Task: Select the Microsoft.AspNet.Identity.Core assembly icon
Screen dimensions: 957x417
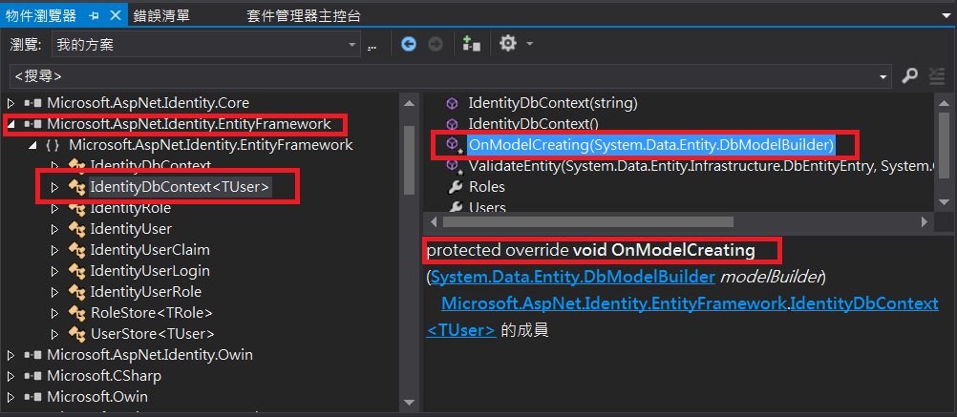Action: click(32, 103)
